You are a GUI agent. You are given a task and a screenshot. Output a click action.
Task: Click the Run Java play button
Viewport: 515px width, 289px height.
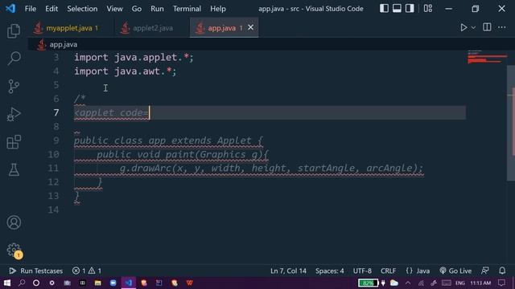(463, 27)
